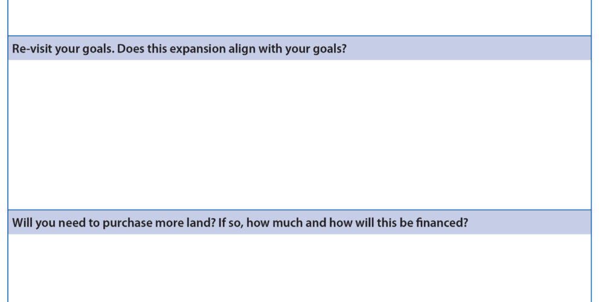Click the word "expansion" in the goals question
604x302 pixels.
click(196, 48)
